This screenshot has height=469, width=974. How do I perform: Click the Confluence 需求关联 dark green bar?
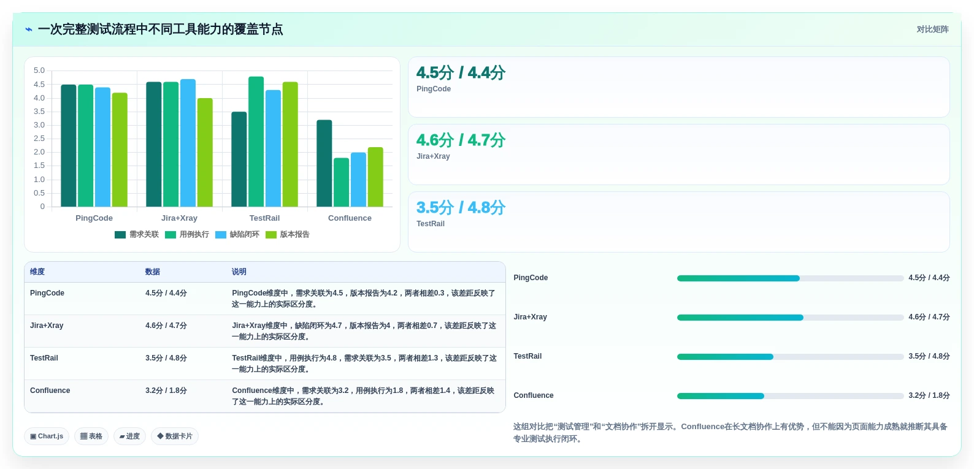(324, 163)
